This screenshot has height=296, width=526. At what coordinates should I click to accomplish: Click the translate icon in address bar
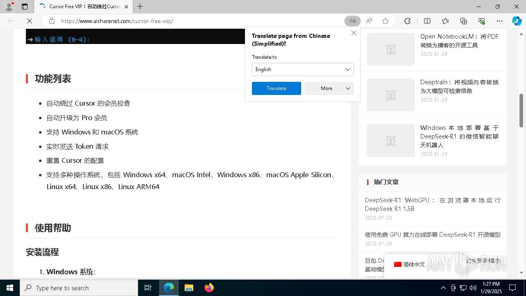click(x=352, y=21)
